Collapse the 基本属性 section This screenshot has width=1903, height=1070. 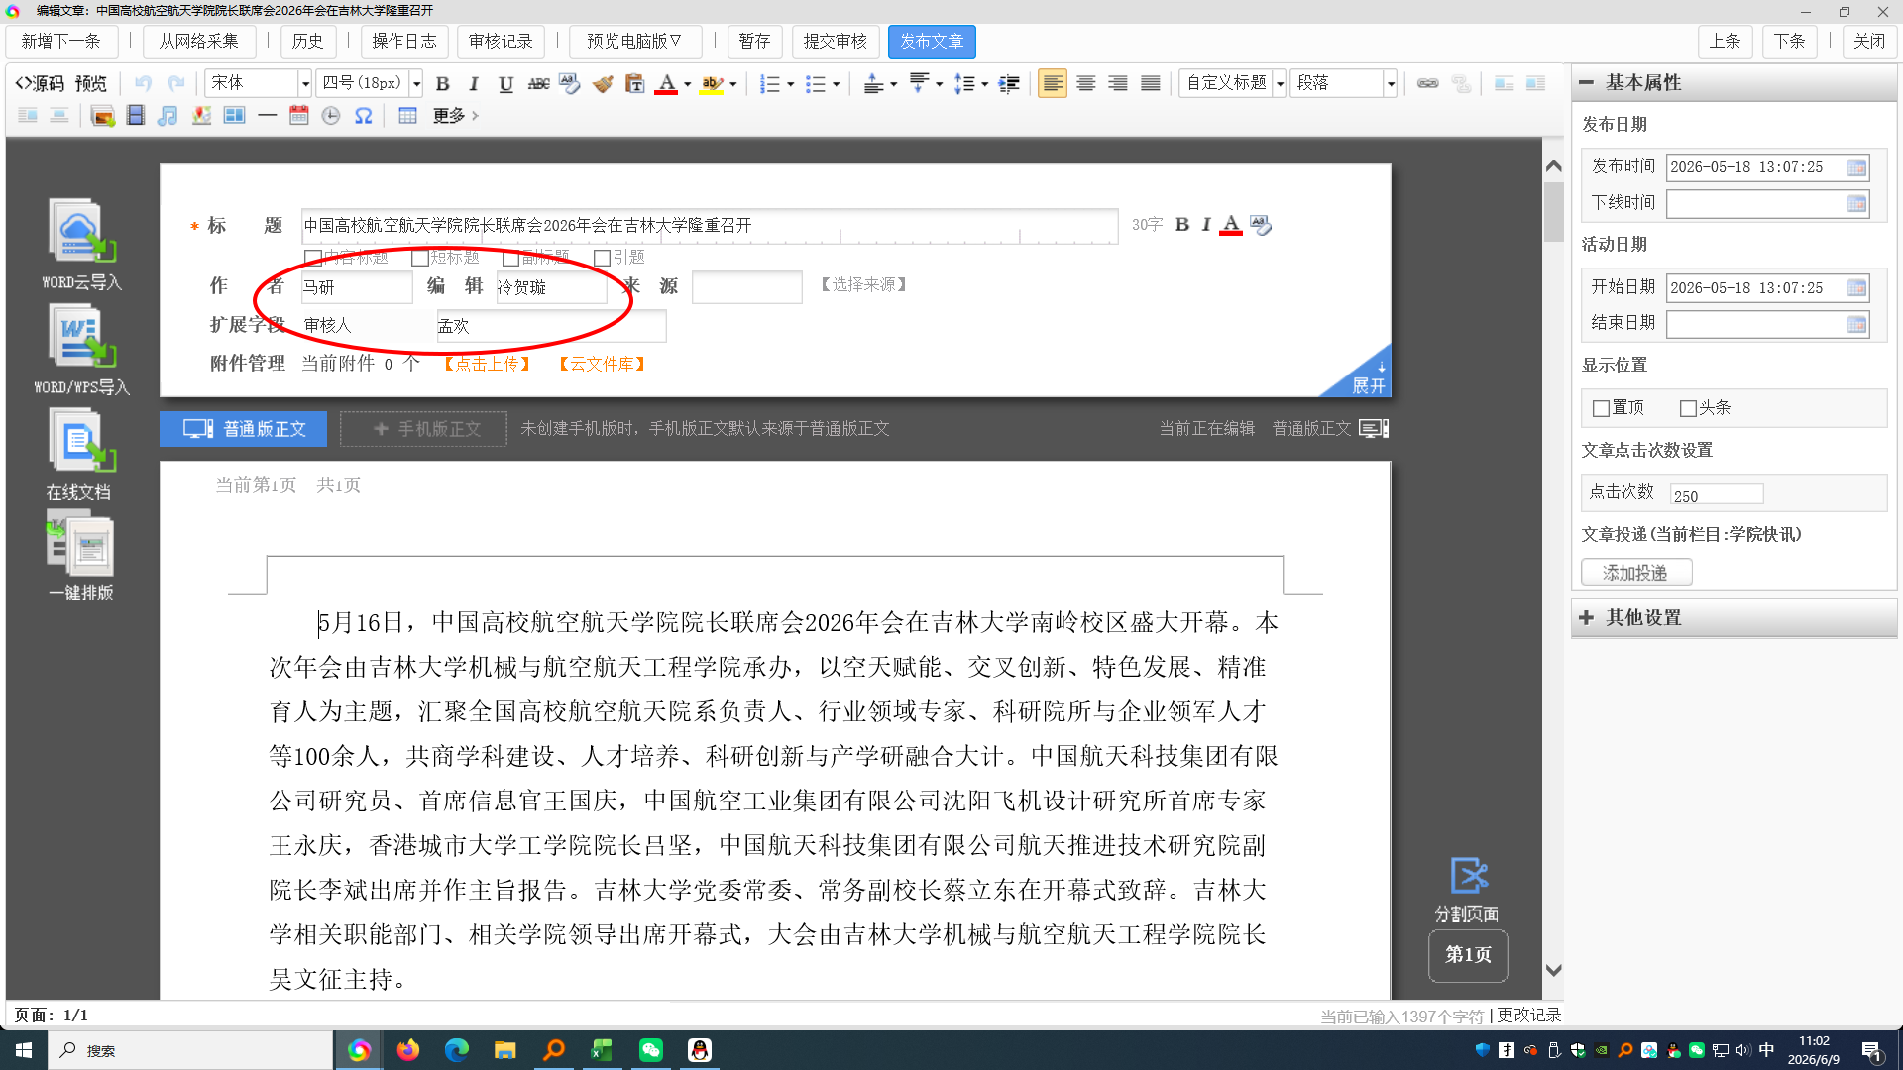pos(1734,83)
